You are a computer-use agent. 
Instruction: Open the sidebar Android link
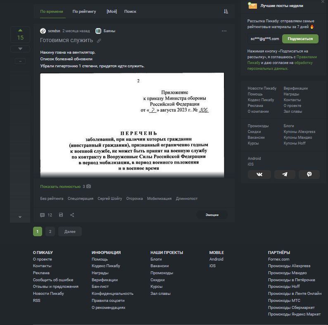254,159
